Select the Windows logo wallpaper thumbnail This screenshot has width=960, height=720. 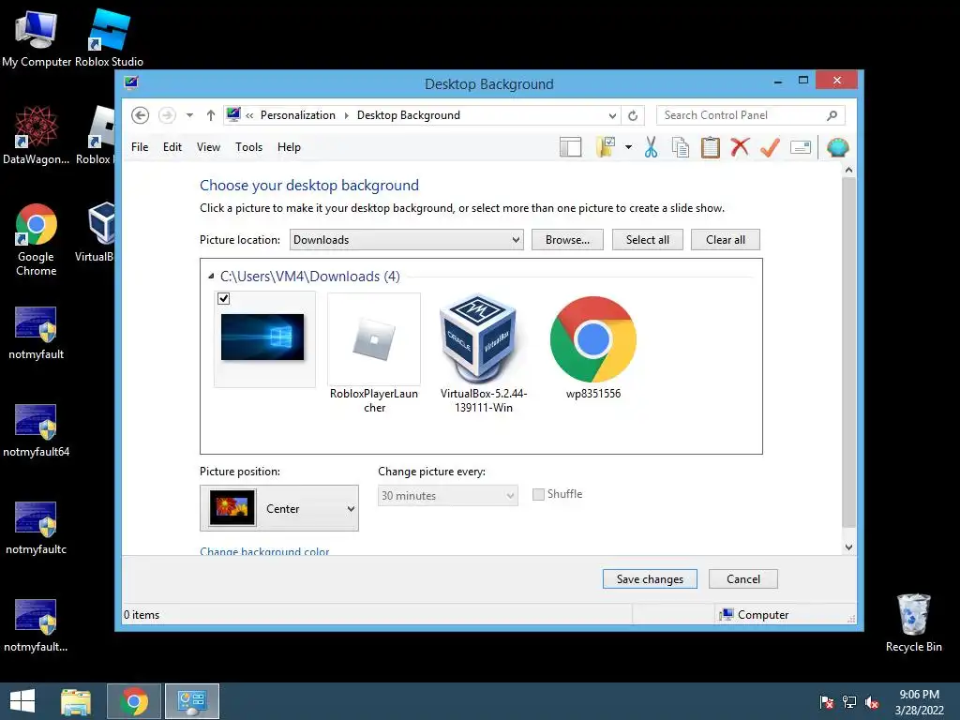[x=262, y=337]
